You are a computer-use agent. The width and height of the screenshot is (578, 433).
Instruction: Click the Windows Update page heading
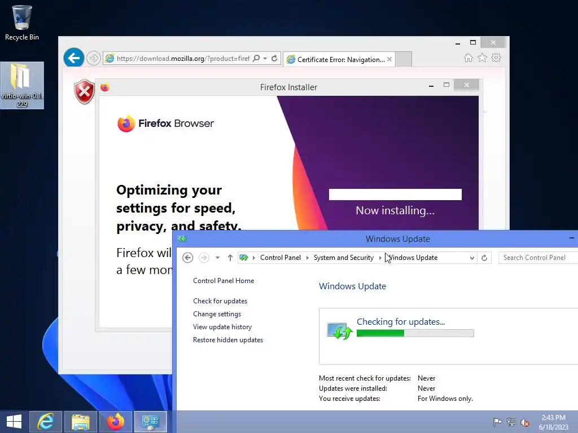coord(352,286)
